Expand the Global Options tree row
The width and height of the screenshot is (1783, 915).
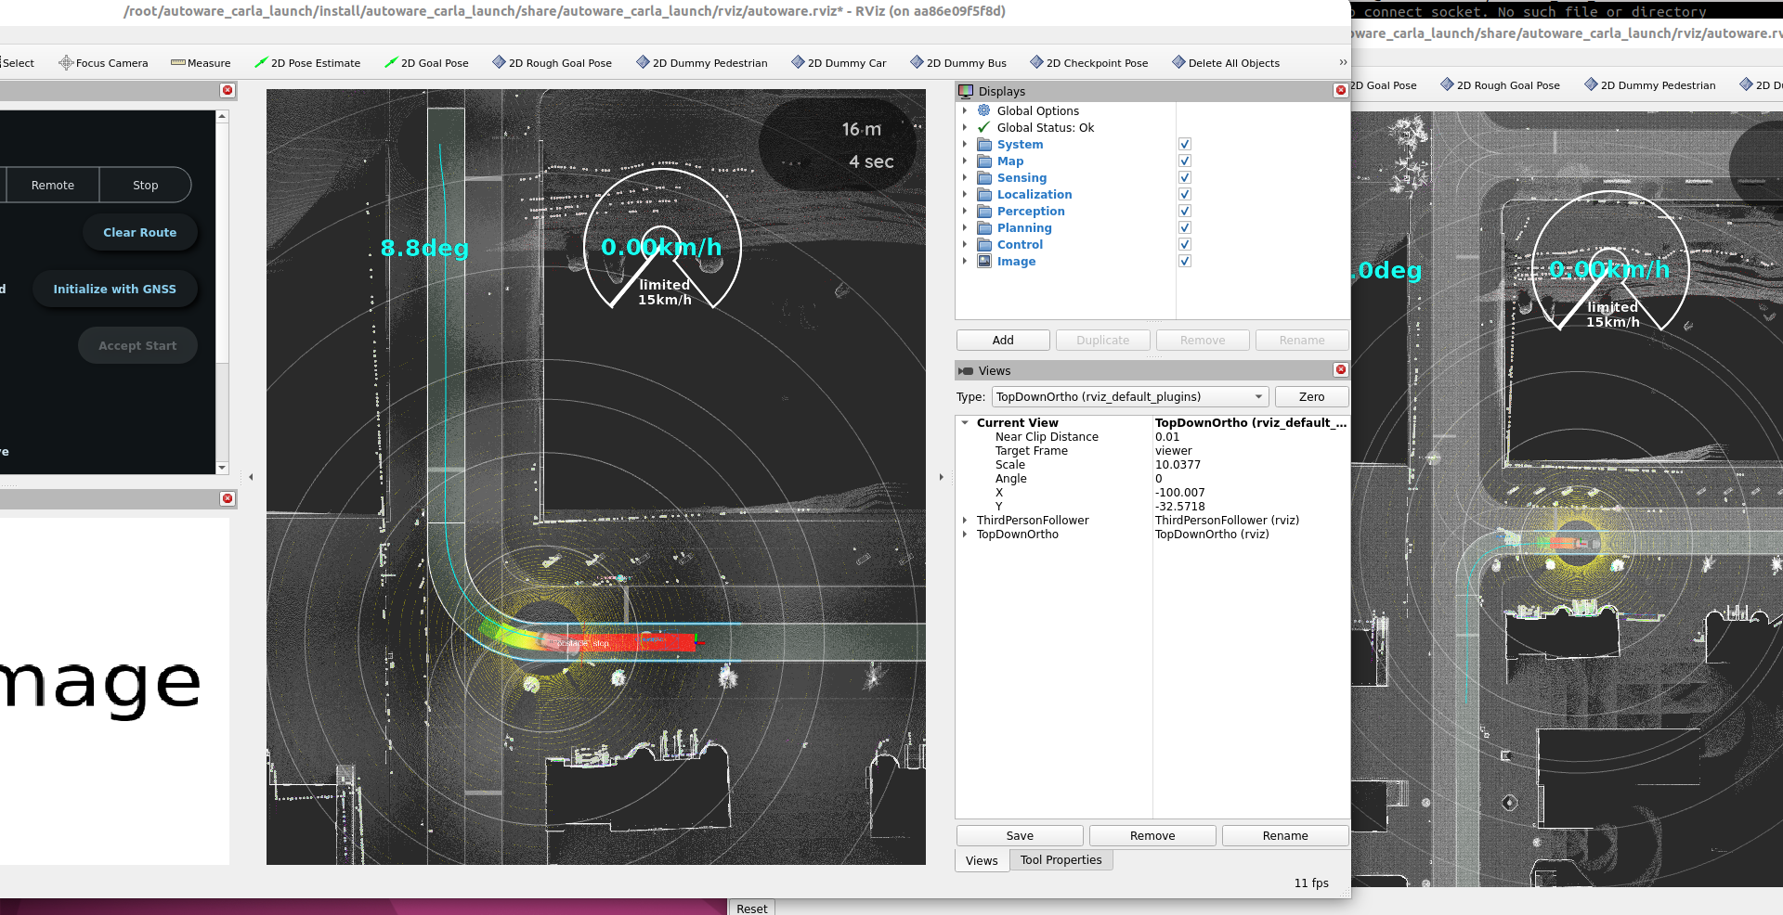click(x=965, y=110)
